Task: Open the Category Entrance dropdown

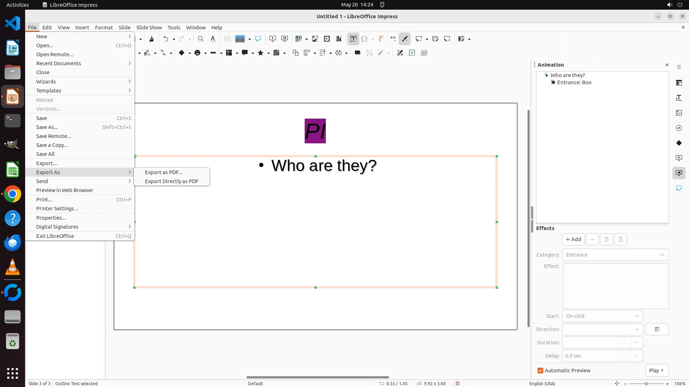Action: click(x=615, y=255)
